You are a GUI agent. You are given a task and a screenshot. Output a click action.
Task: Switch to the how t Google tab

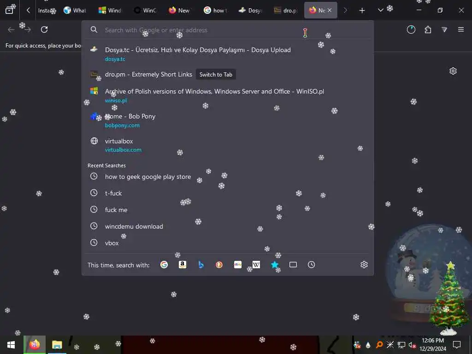[x=216, y=10]
